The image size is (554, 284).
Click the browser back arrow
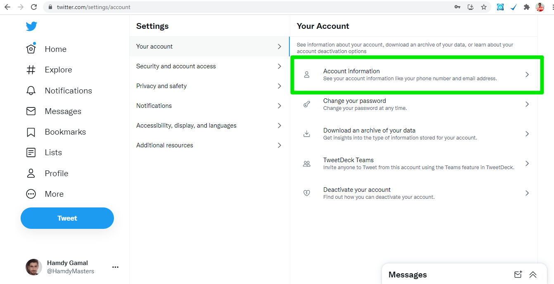coord(7,7)
